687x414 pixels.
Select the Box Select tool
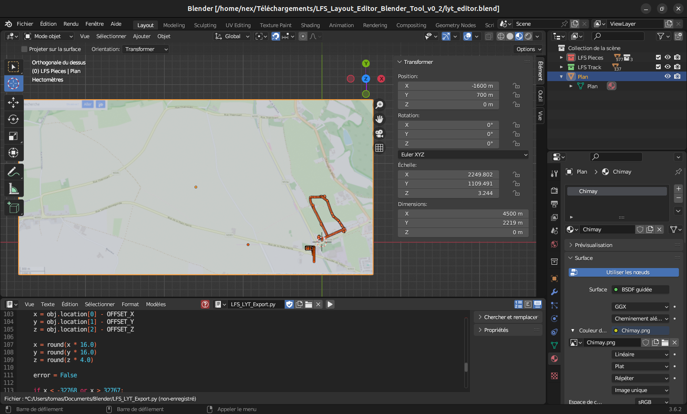click(13, 67)
